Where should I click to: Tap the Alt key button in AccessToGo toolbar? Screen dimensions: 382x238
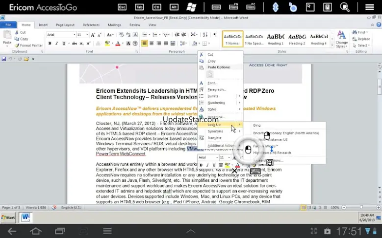pos(174,7)
